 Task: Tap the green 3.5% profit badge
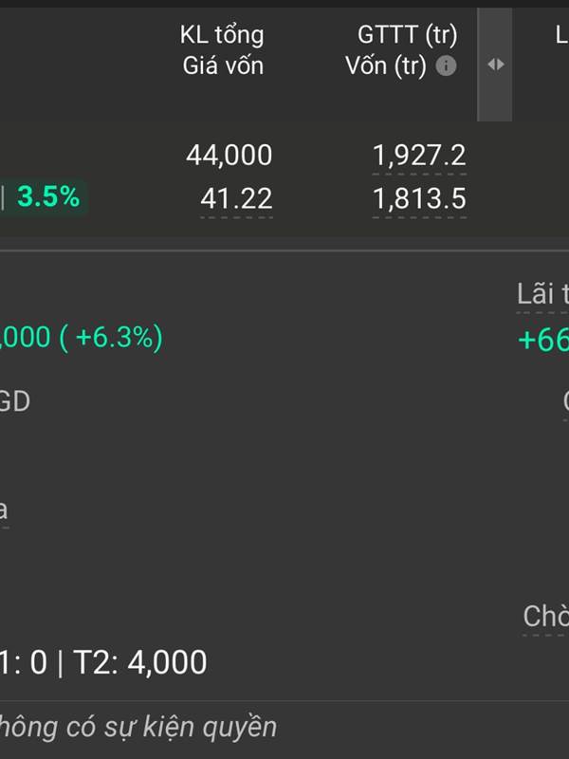[48, 196]
